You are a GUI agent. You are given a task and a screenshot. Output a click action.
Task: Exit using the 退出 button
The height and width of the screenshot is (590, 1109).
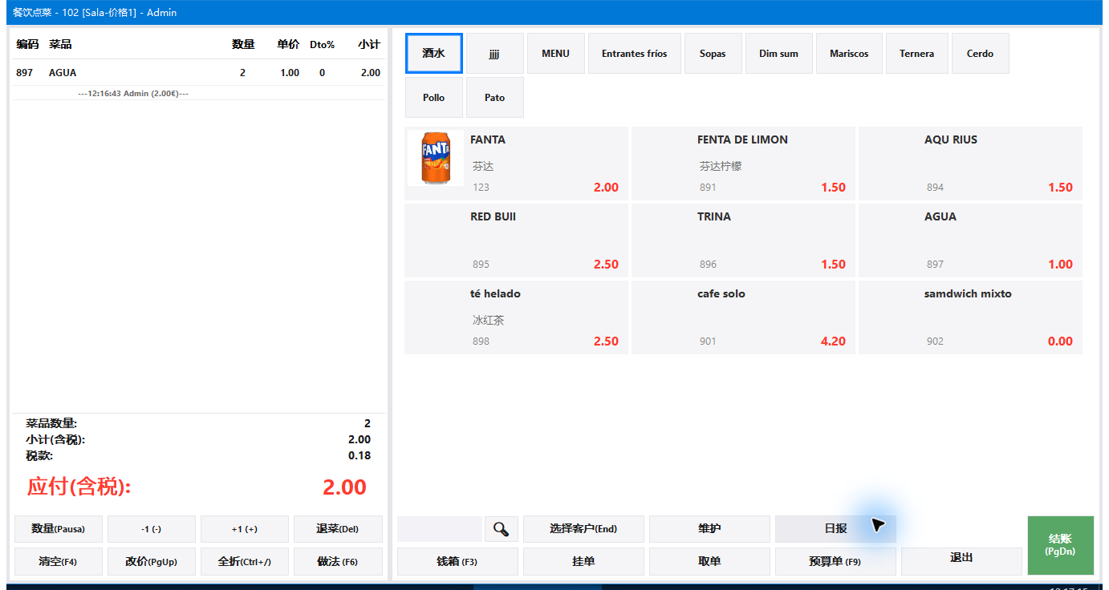point(961,557)
